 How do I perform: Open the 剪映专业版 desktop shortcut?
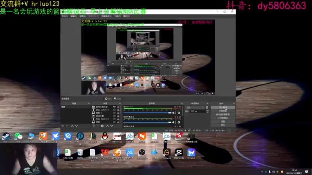pyautogui.click(x=179, y=154)
